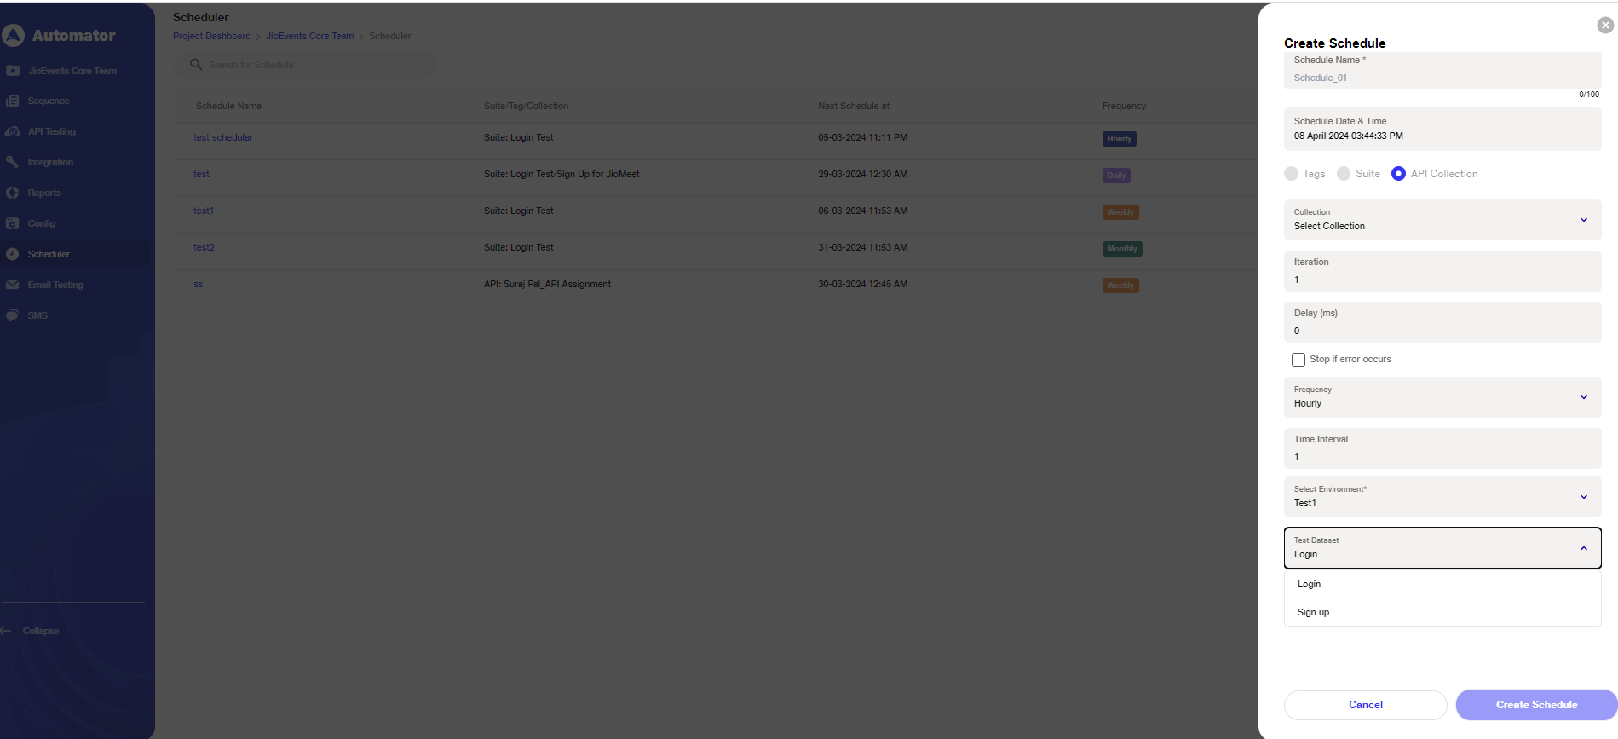This screenshot has height=739, width=1618.
Task: Click the Automator logo icon
Action: pyautogui.click(x=13, y=35)
